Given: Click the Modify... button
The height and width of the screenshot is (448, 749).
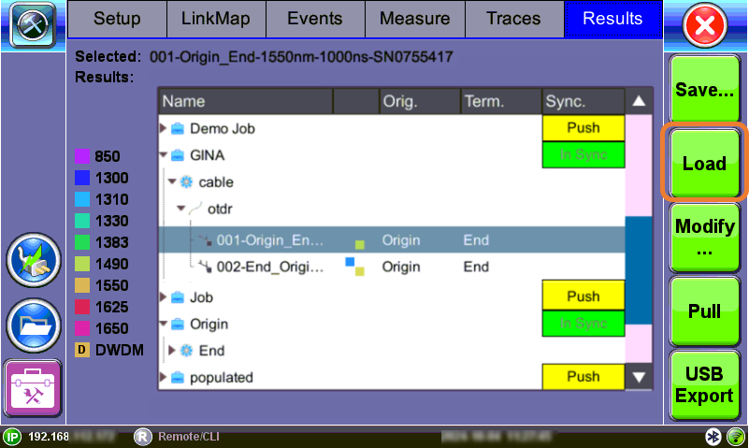Looking at the screenshot, I should 705,238.
